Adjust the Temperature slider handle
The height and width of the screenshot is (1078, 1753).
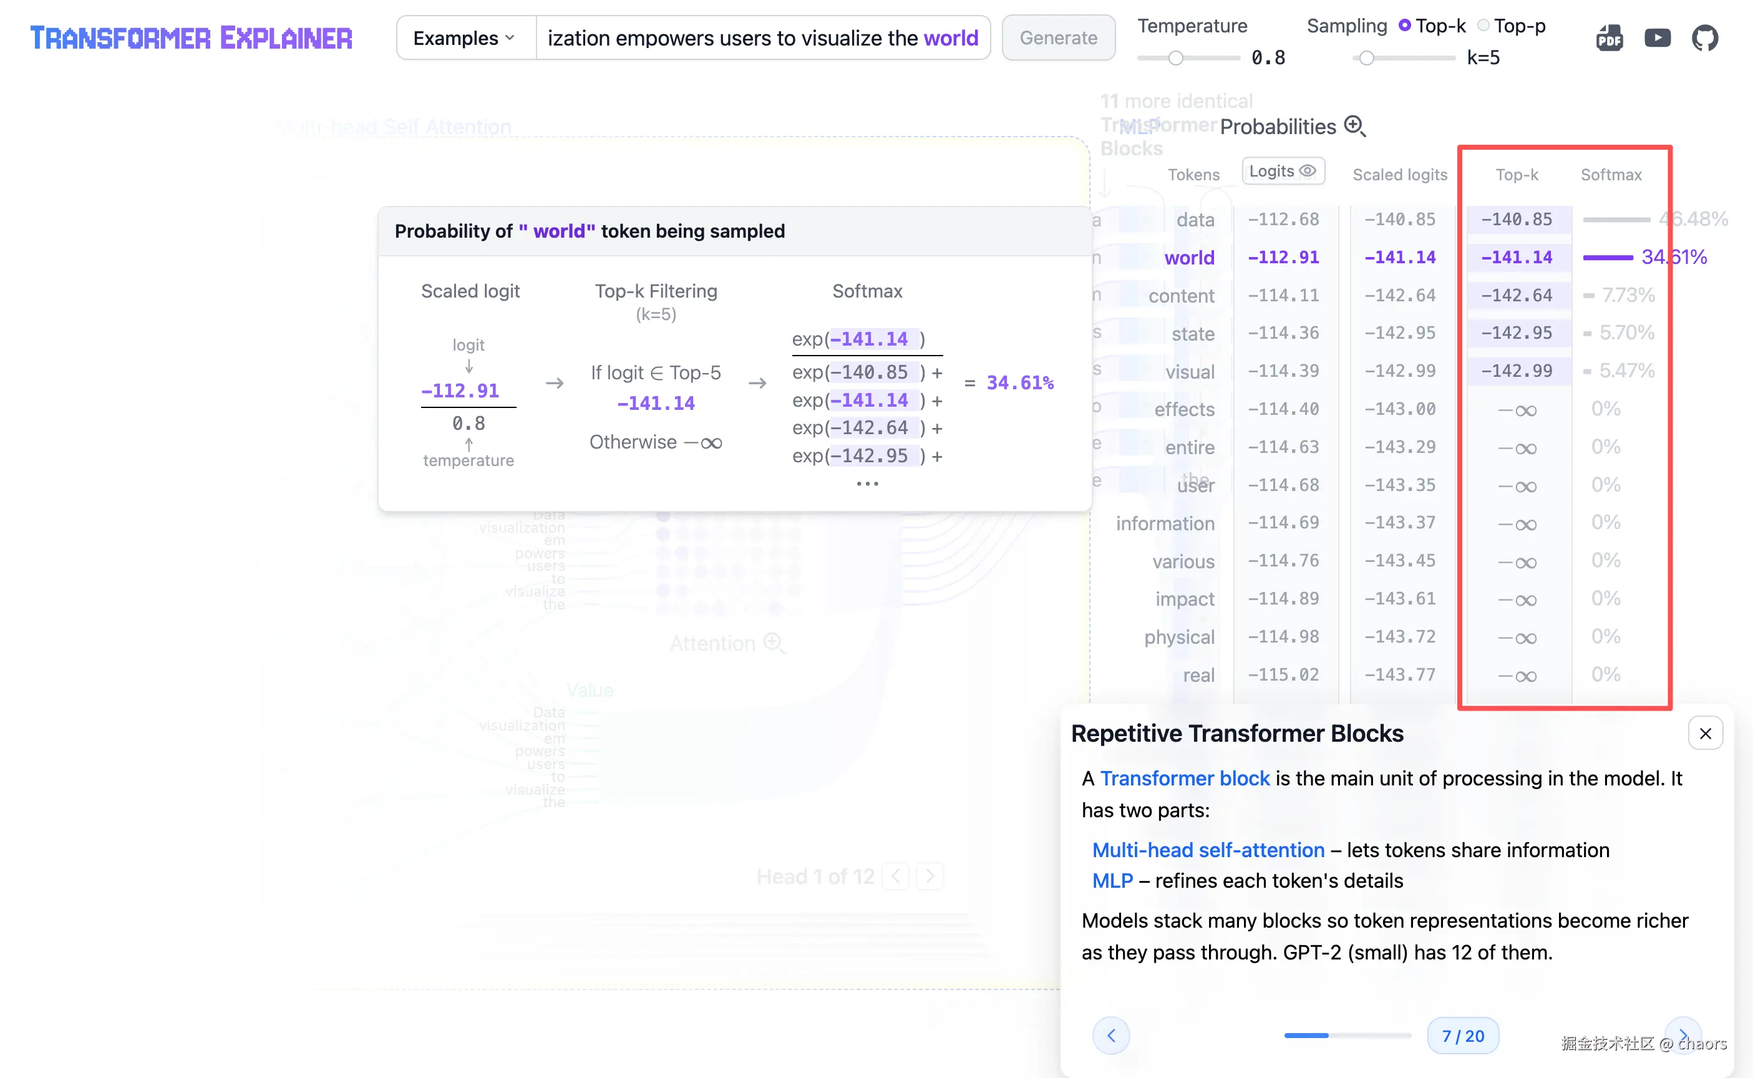click(1175, 58)
